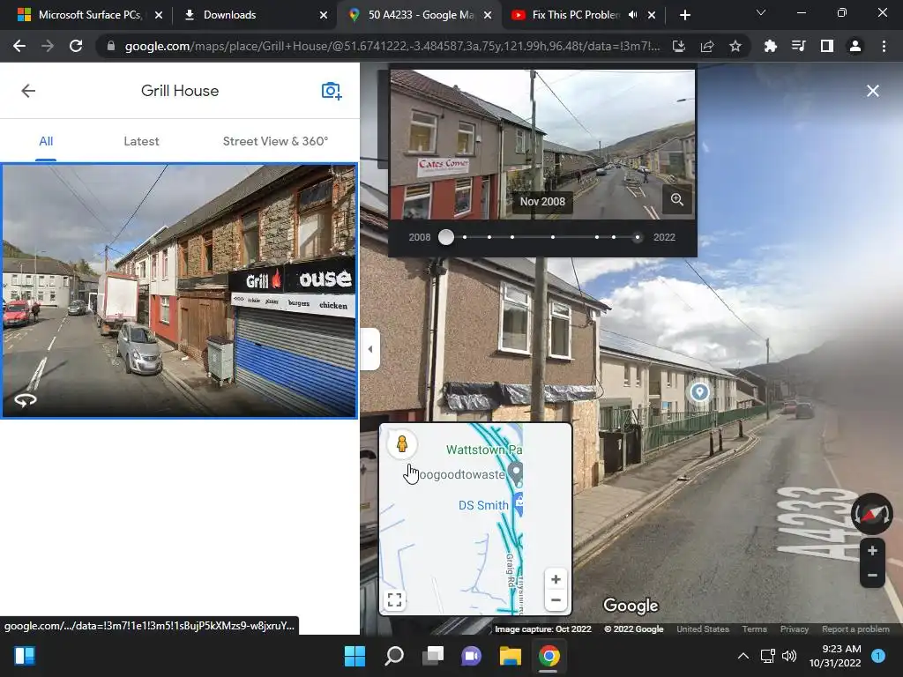This screenshot has width=903, height=677.
Task: Collapse the side panel arrow
Action: point(369,349)
